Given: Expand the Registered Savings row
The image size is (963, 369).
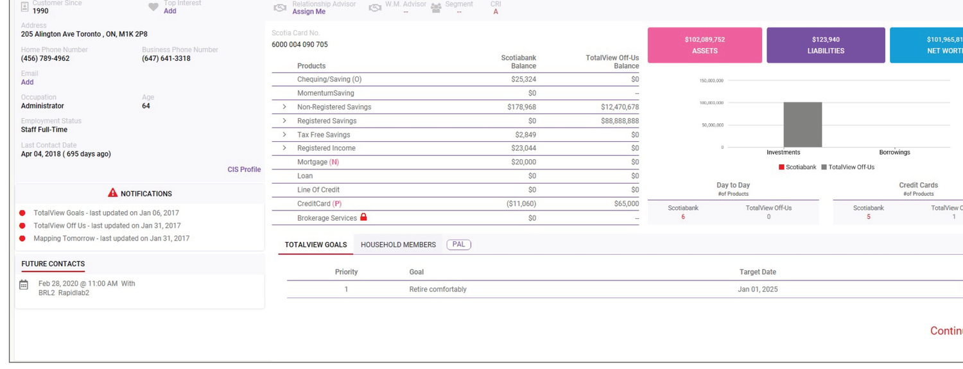Looking at the screenshot, I should (x=284, y=121).
